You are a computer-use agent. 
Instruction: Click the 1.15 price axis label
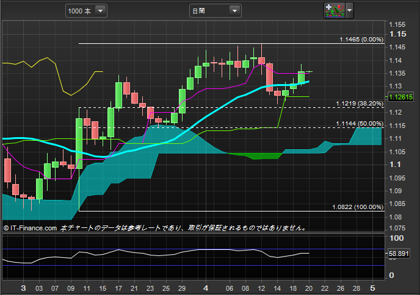coord(398,34)
